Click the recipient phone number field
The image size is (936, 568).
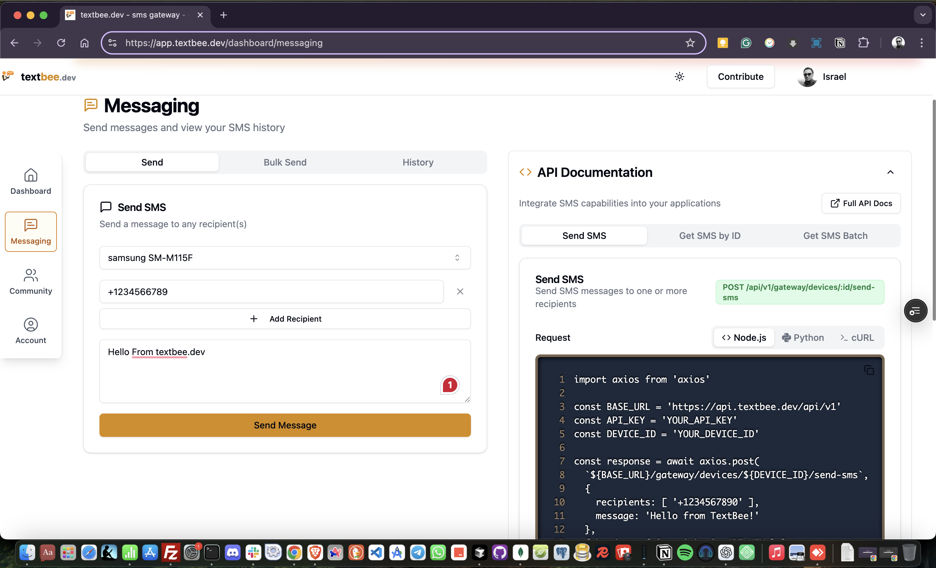(x=271, y=291)
